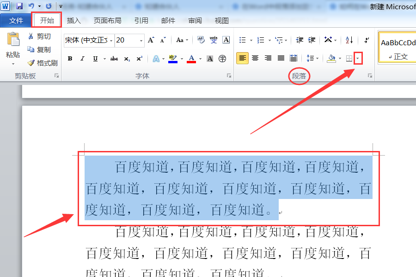
Task: Click the 粘贴 Paste clipboard icon
Action: [13, 39]
